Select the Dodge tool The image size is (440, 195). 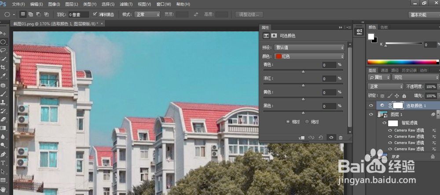point(4,145)
